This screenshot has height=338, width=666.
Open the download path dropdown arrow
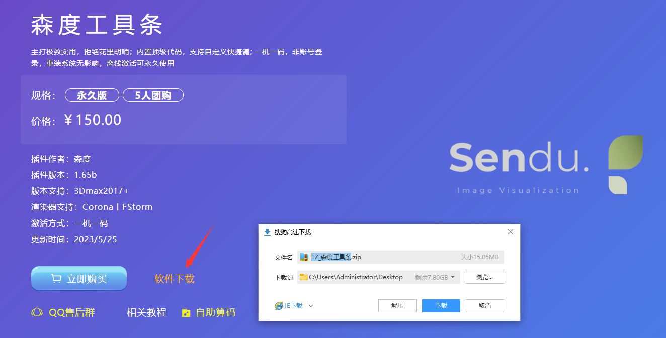click(x=453, y=277)
